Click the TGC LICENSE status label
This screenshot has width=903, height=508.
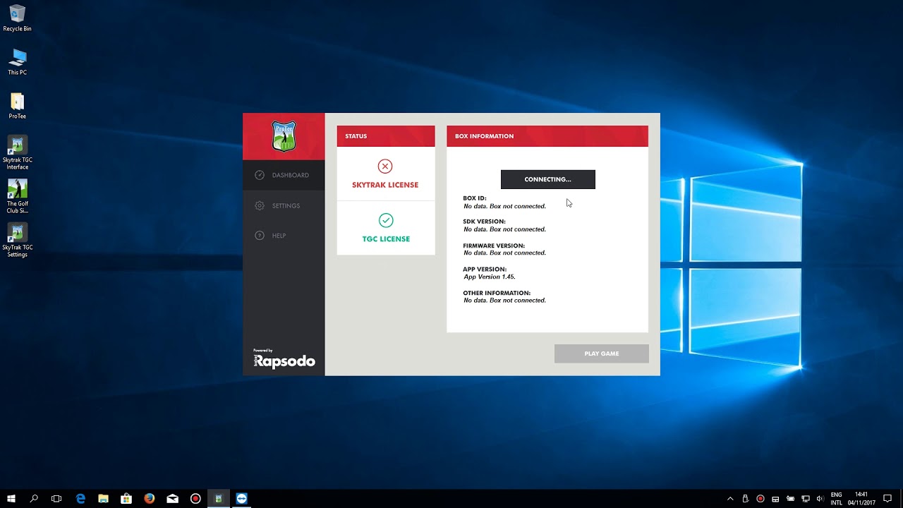(386, 239)
